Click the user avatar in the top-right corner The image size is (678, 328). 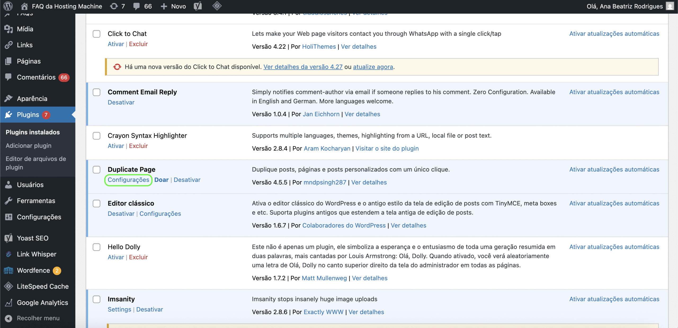click(670, 6)
